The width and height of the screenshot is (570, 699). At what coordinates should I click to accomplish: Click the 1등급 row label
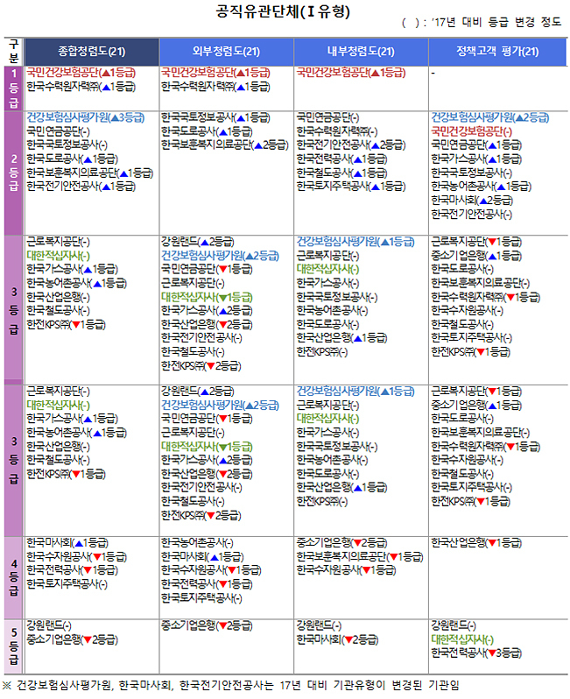click(13, 88)
